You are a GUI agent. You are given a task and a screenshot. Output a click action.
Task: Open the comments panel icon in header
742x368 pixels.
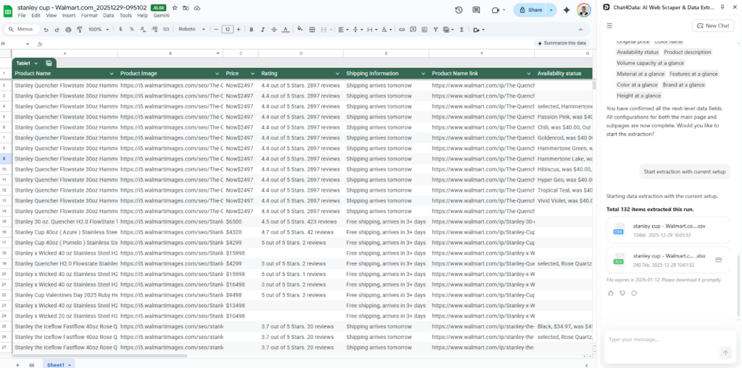pyautogui.click(x=476, y=10)
